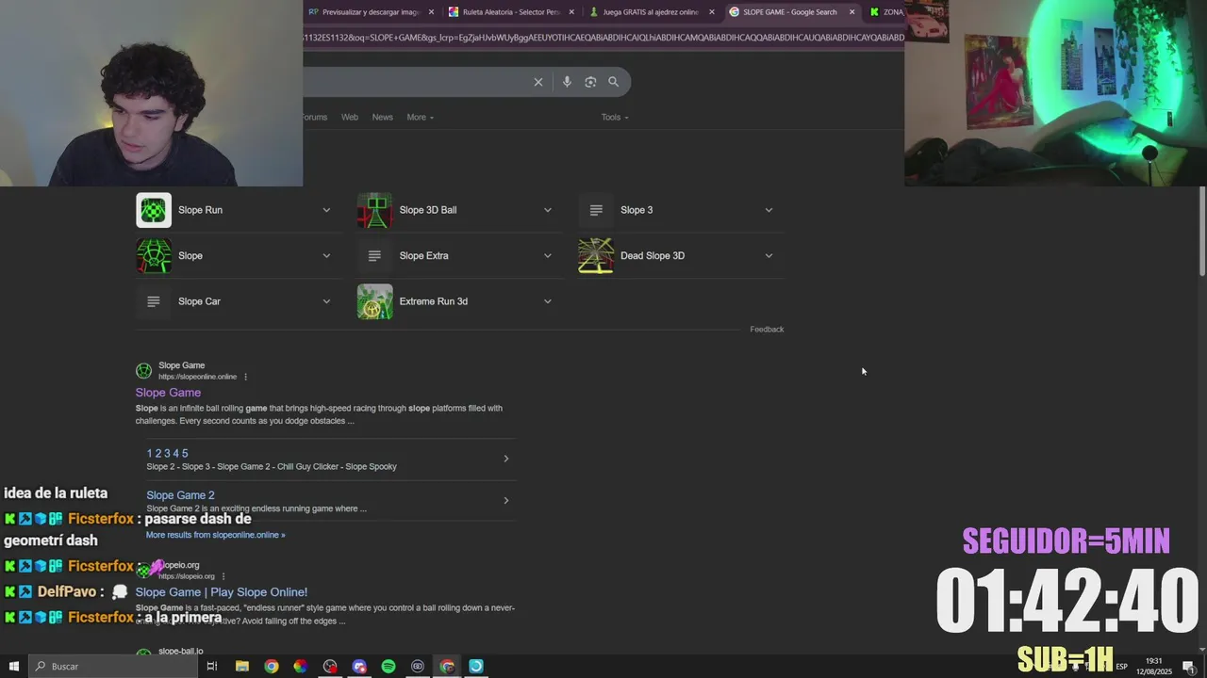This screenshot has height=678, width=1207.
Task: Open the first Chrome taskbar icon
Action: click(x=272, y=667)
